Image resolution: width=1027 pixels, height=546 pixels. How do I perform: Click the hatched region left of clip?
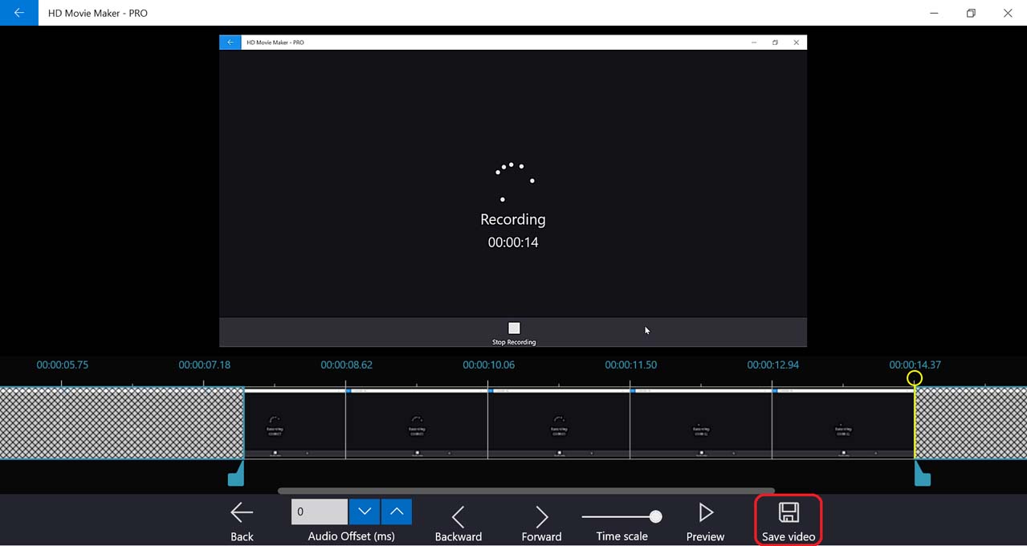(x=120, y=423)
